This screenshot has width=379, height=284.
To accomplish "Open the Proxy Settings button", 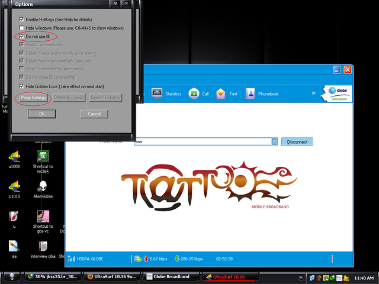I will (x=33, y=98).
